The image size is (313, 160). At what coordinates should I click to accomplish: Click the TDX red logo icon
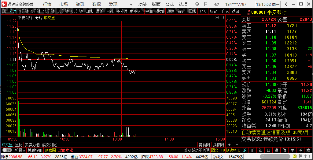(4, 4)
